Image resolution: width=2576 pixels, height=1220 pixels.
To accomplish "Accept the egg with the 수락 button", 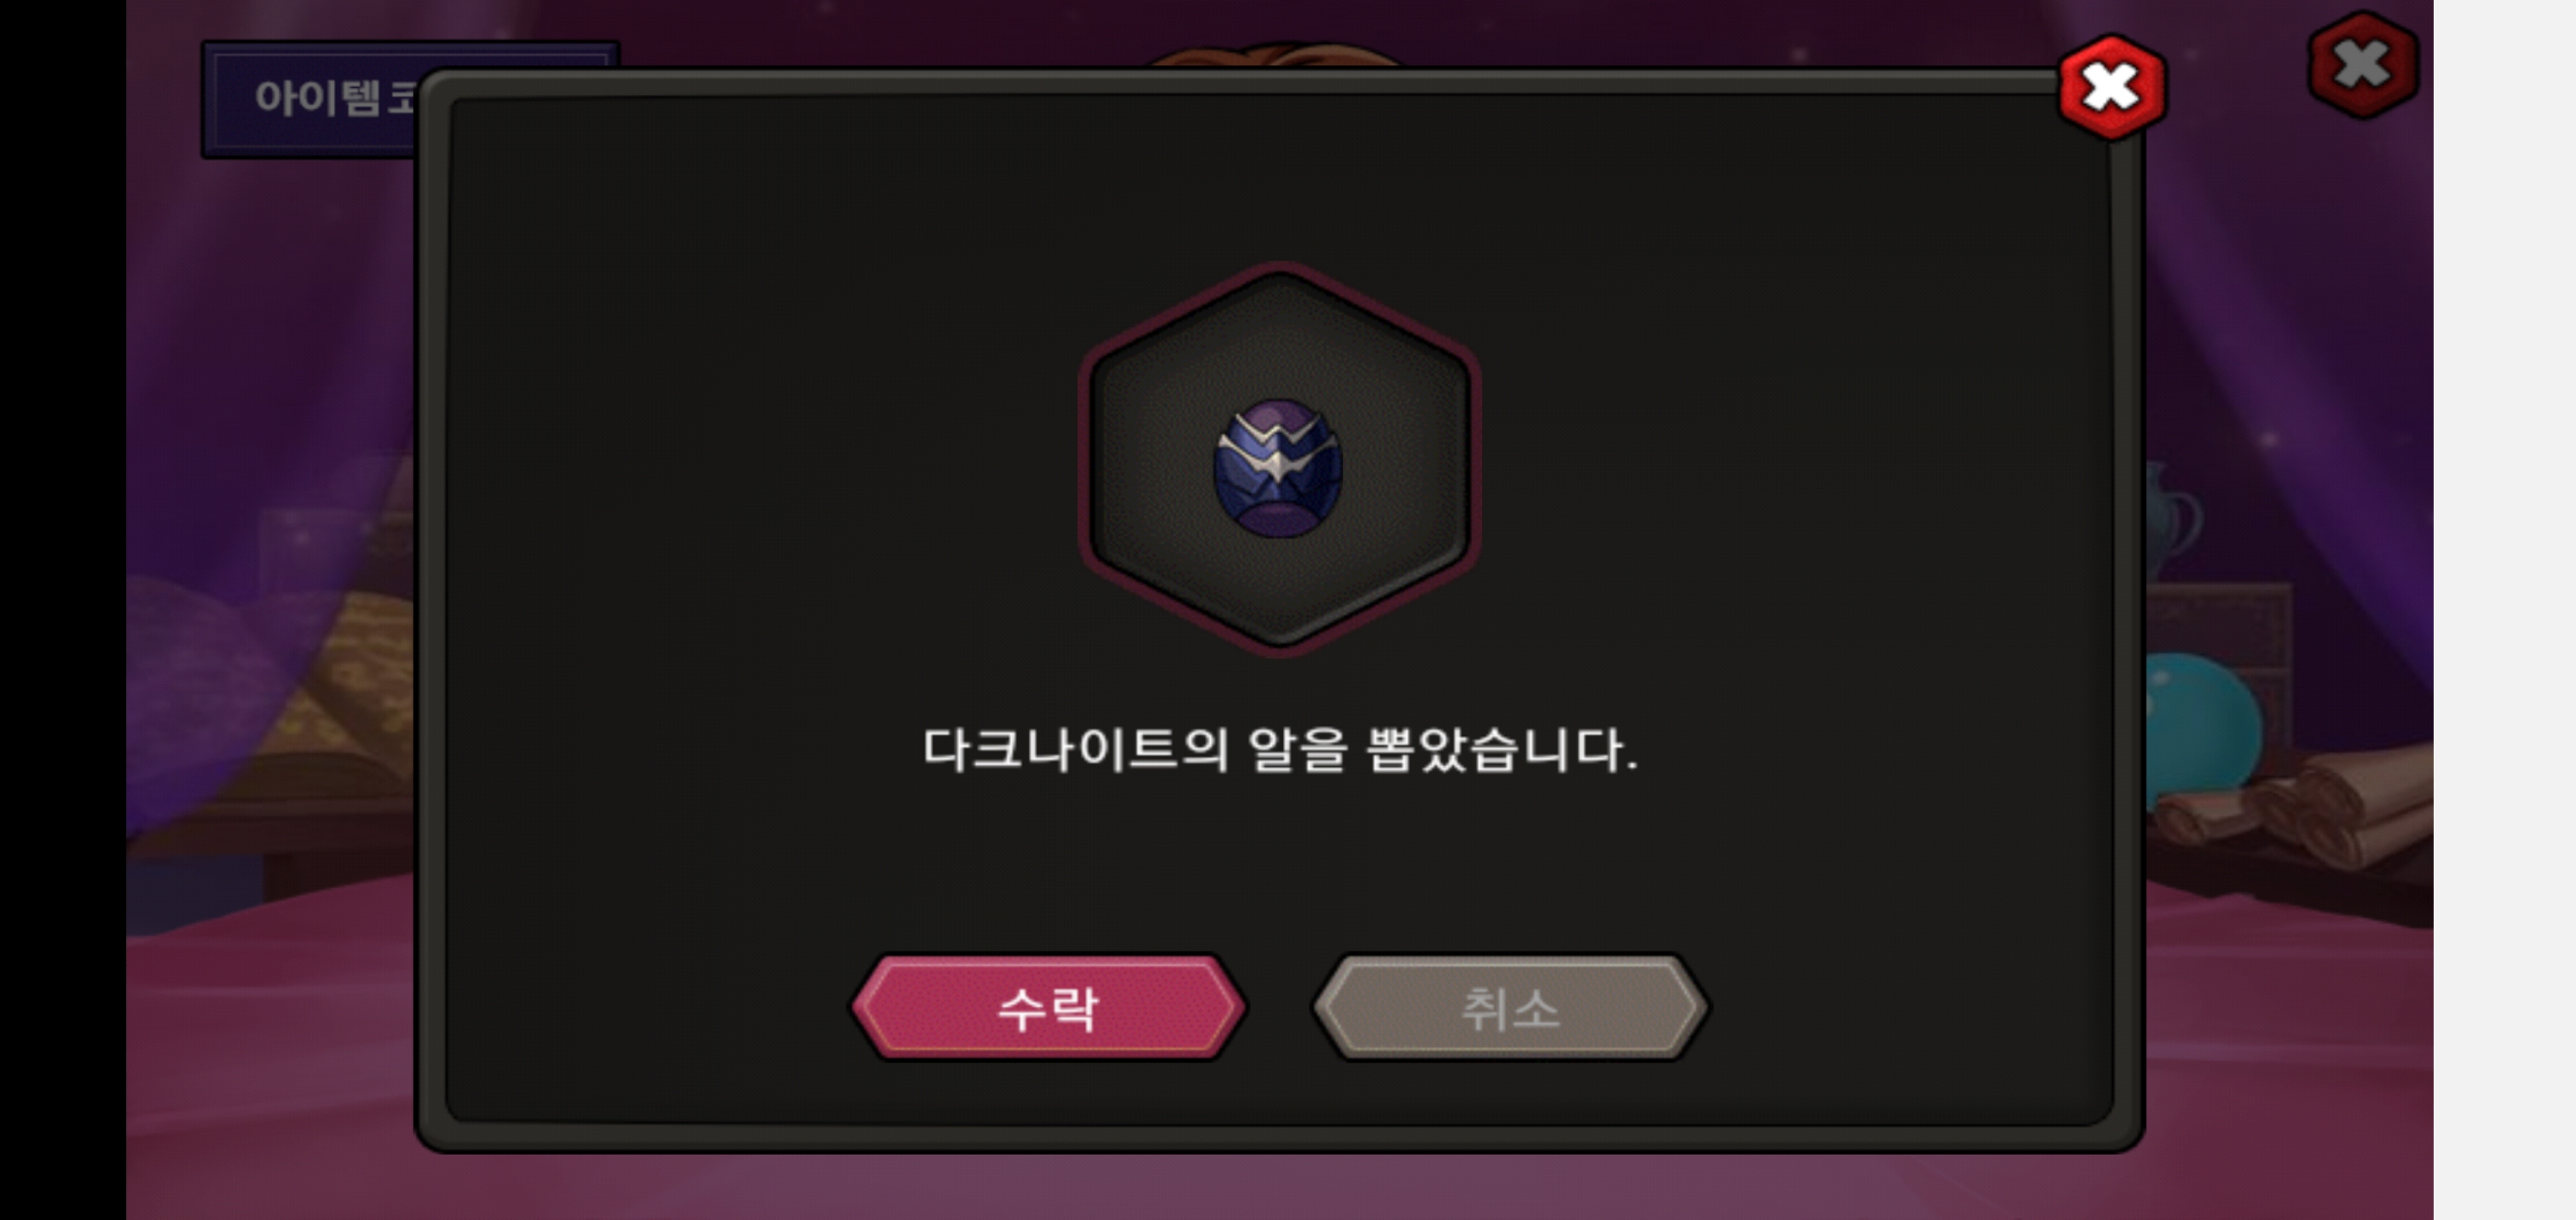I will tap(1049, 1007).
